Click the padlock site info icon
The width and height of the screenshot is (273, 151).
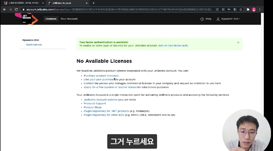coord(23,10)
